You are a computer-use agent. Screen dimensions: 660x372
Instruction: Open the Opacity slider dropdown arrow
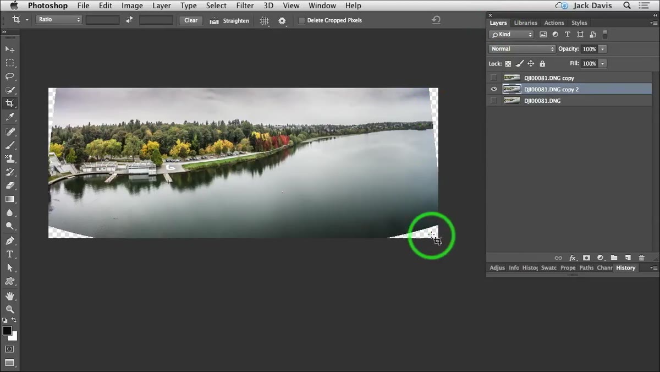point(603,49)
